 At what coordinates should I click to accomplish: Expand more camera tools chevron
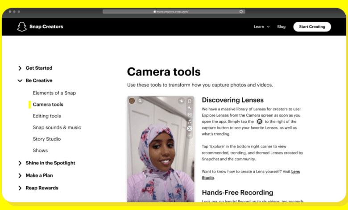pyautogui.click(x=190, y=134)
